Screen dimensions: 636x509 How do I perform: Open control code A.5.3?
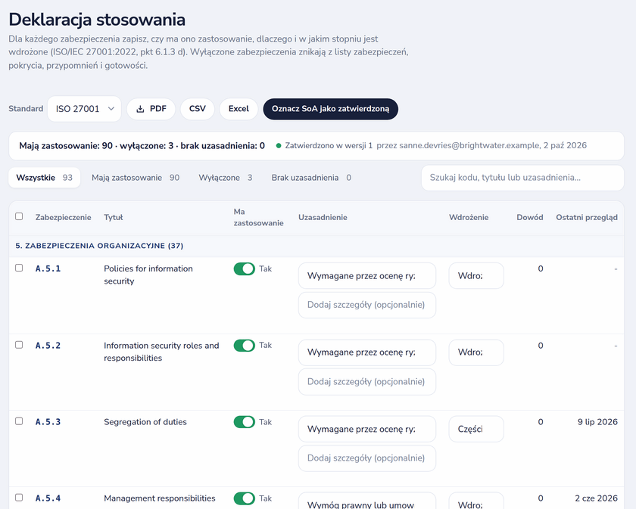[48, 422]
